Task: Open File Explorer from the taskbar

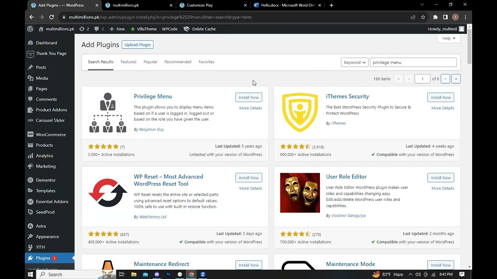Action: [x=134, y=274]
